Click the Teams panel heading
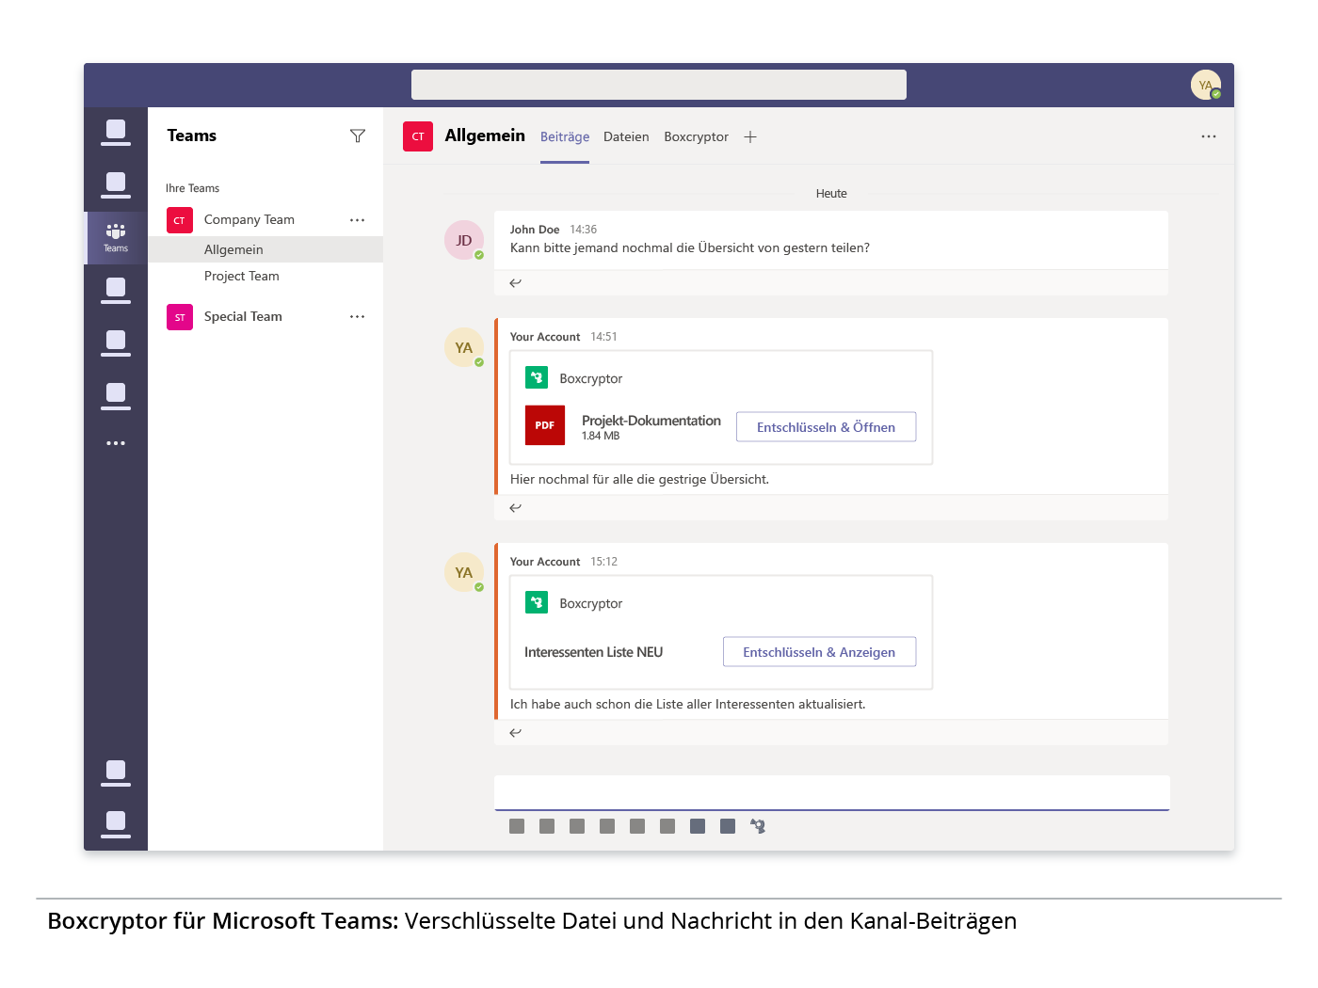This screenshot has height=988, width=1318. 192,135
